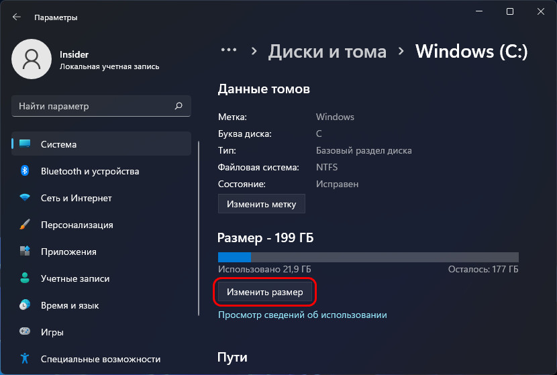Open Система settings section
This screenshot has height=375, width=557.
pyautogui.click(x=101, y=144)
